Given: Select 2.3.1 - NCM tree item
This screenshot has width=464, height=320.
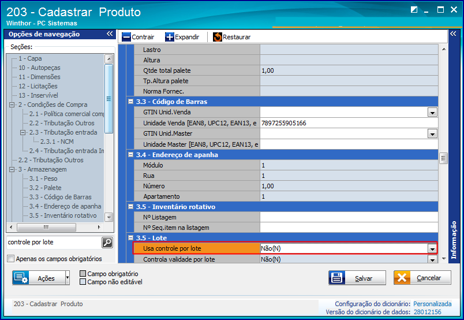Looking at the screenshot, I should click(57, 142).
